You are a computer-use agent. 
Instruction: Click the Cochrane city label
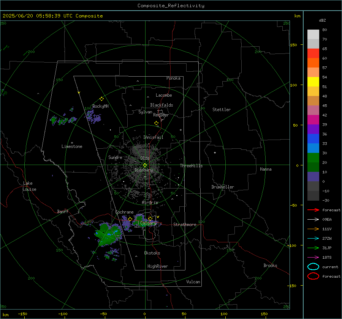click(x=124, y=212)
